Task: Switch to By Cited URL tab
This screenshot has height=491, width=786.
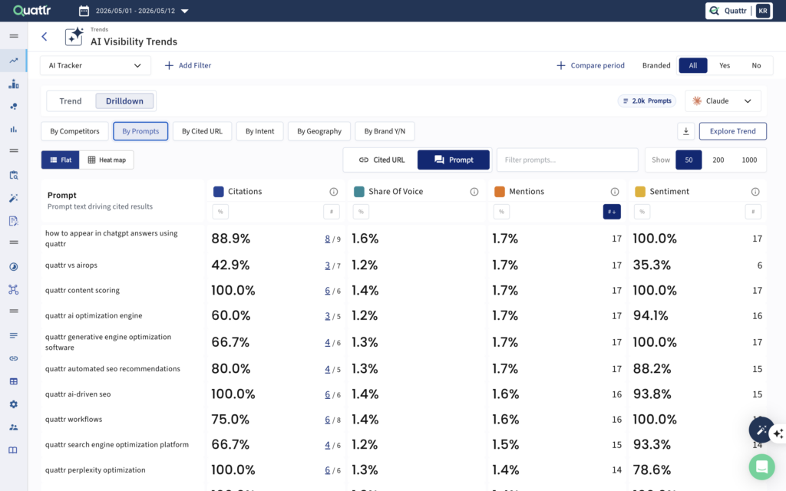Action: tap(202, 131)
